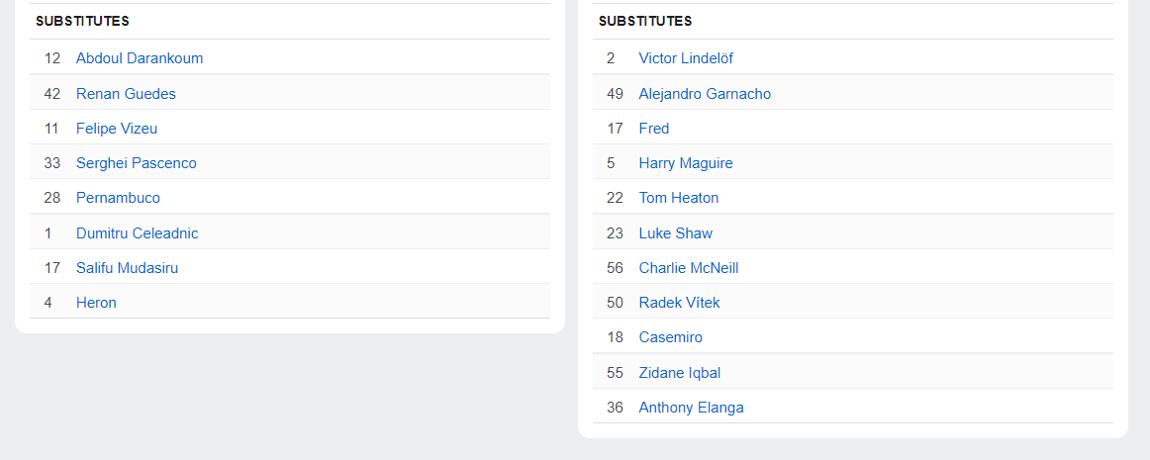Viewport: 1150px width, 460px height.
Task: Open Casemiro player profile
Action: coord(671,337)
